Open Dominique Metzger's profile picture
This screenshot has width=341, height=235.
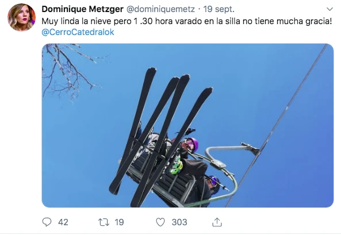[x=21, y=17]
